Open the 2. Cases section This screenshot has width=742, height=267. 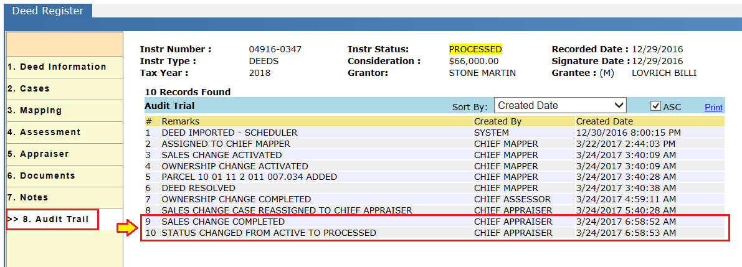tap(64, 89)
